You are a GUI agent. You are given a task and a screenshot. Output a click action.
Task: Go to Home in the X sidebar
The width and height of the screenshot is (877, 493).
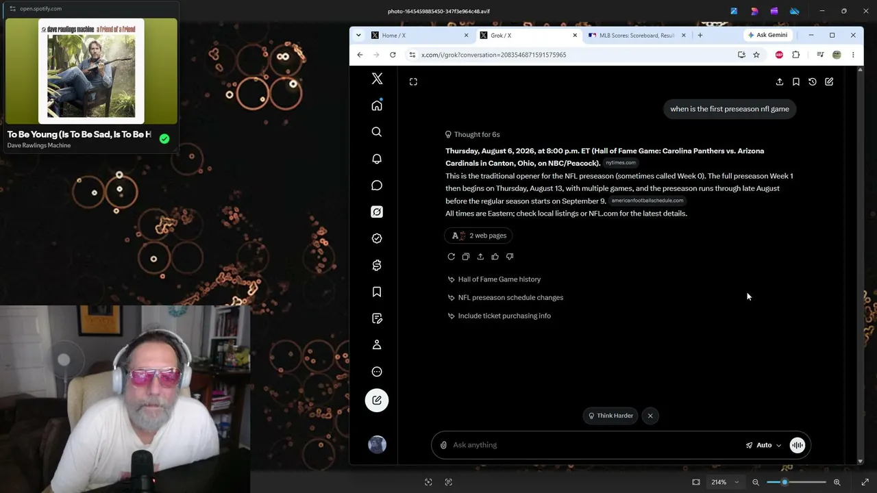[x=377, y=105]
